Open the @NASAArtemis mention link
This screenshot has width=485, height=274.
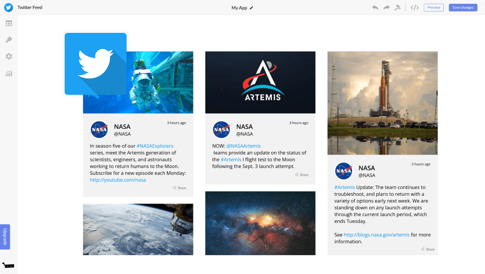tap(244, 146)
